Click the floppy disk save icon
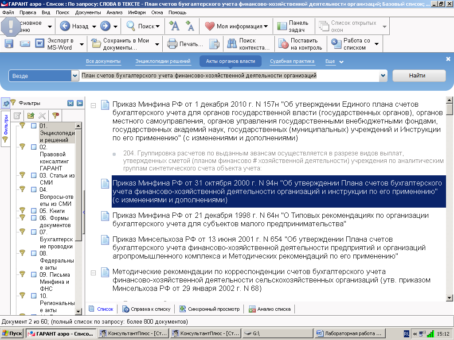 click(x=9, y=44)
